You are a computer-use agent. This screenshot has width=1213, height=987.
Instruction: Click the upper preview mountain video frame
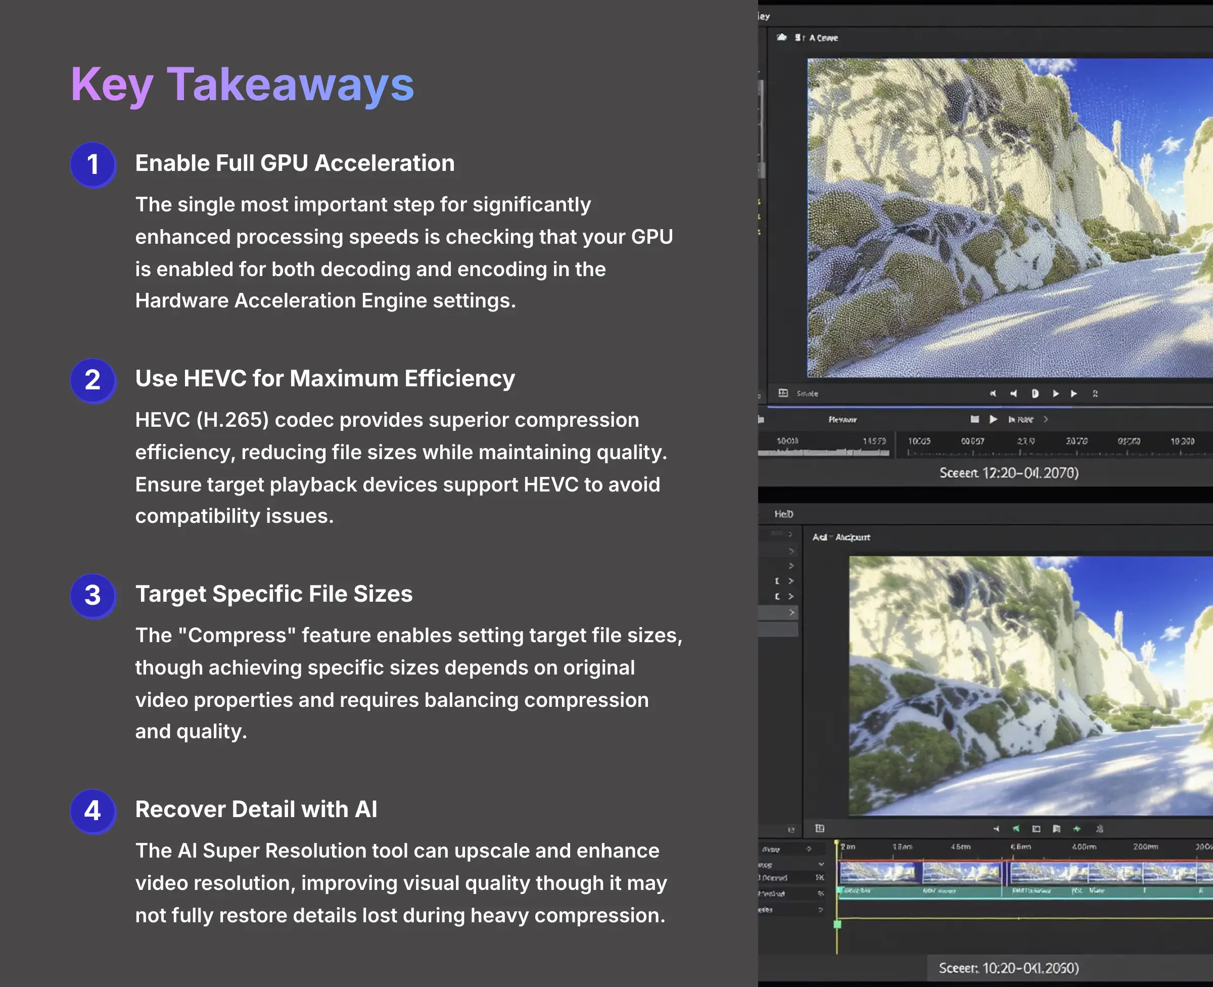[1010, 218]
